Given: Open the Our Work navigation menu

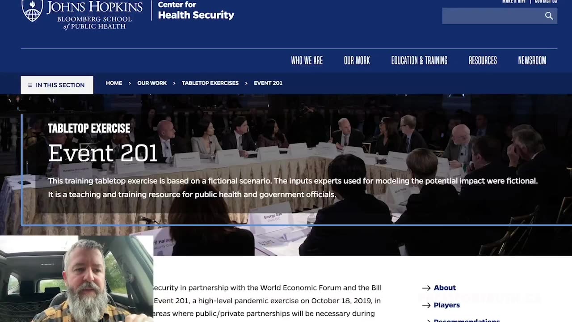Looking at the screenshot, I should point(357,60).
